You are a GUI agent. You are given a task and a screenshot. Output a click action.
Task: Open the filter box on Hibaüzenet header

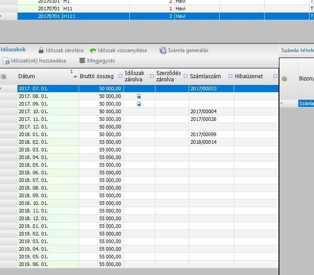pos(275,76)
